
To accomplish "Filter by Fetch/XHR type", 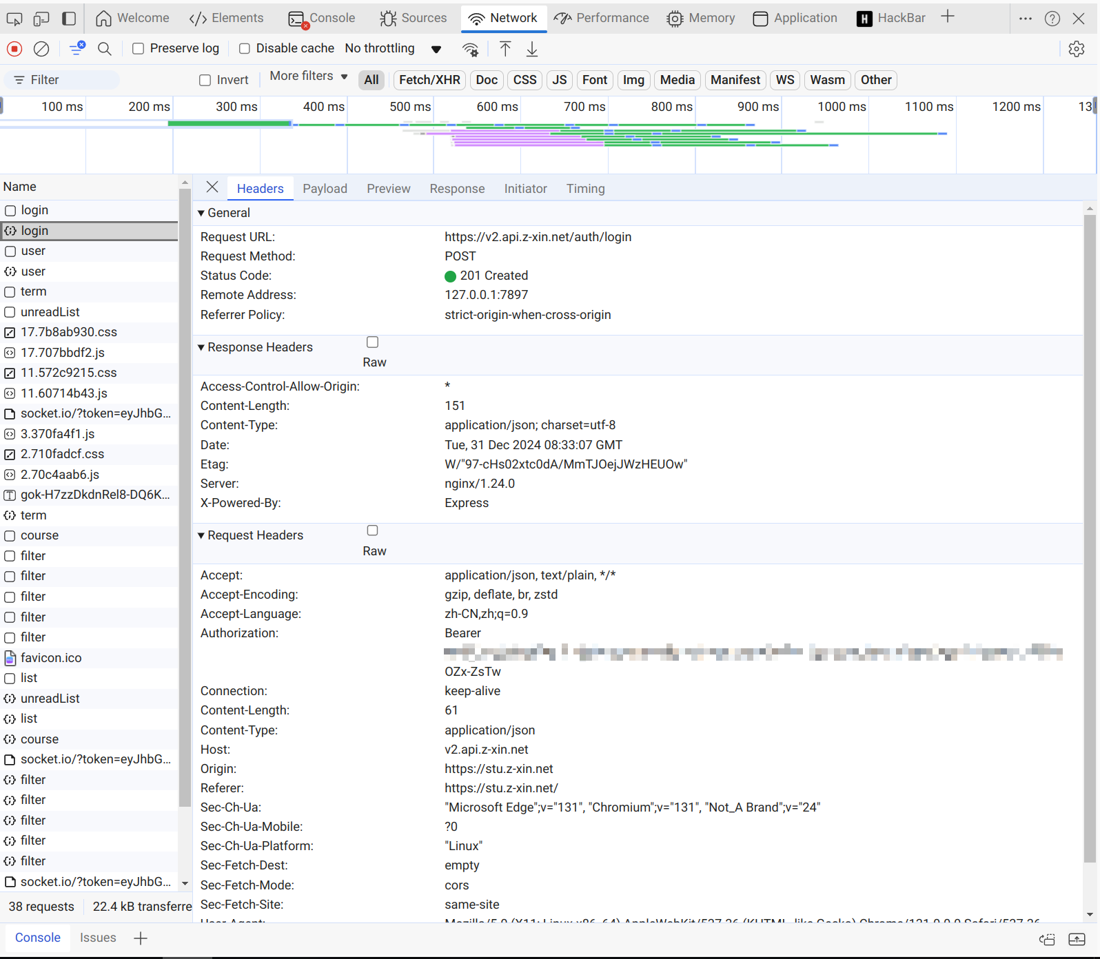I will pyautogui.click(x=429, y=80).
